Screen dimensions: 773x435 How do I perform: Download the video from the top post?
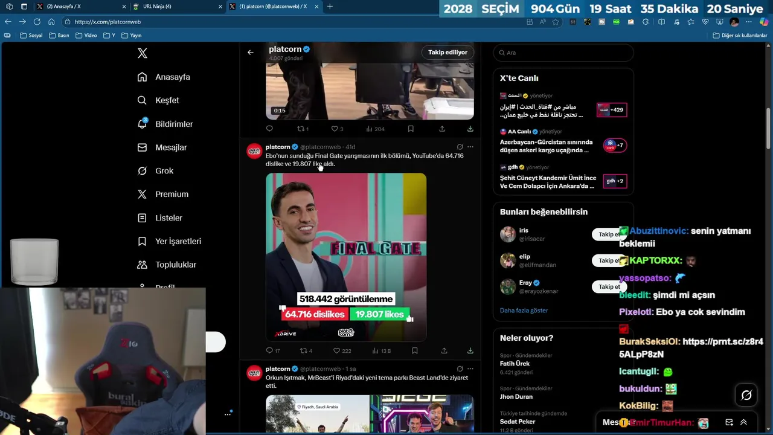pos(470,129)
